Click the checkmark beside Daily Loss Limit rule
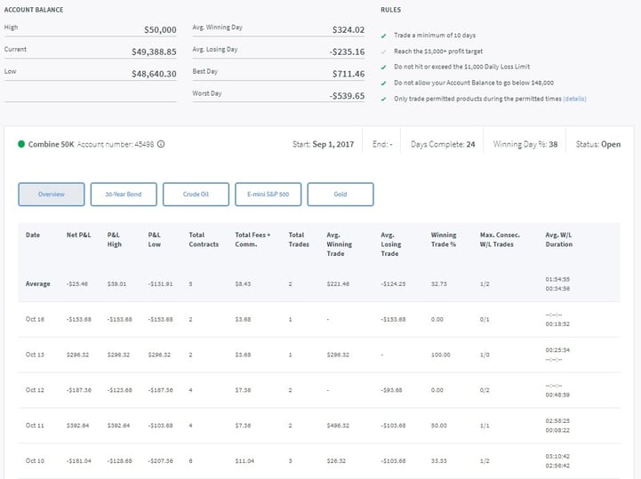Viewport: 641px width, 479px height. coord(383,68)
